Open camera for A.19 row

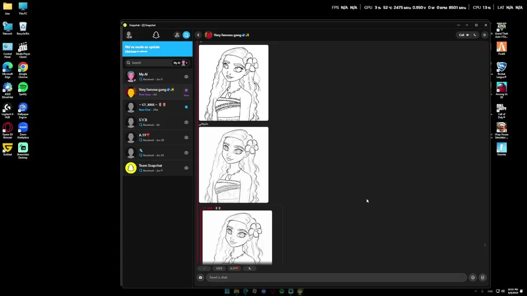click(186, 137)
